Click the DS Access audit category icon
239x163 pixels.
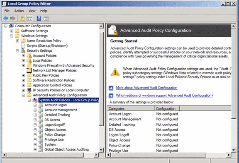pos(41,120)
